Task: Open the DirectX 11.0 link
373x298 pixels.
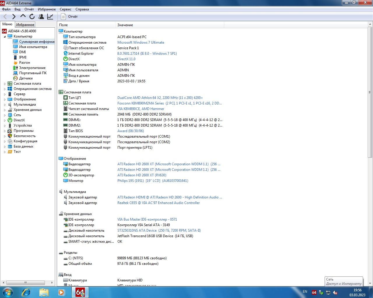Action: [x=126, y=59]
